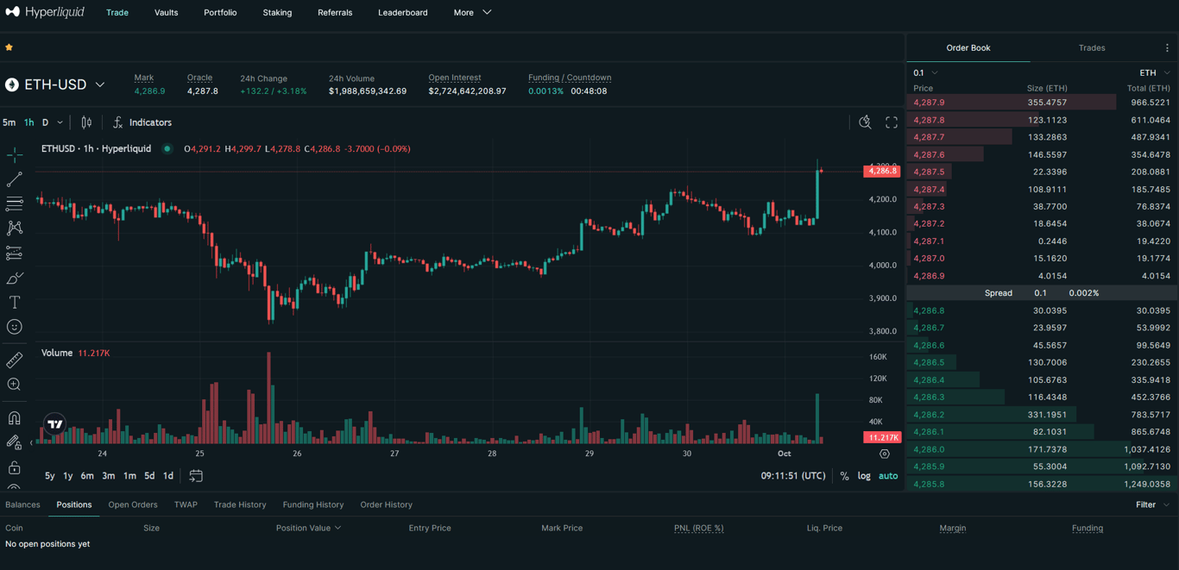Select the Text annotation tool
Image resolution: width=1179 pixels, height=570 pixels.
(x=14, y=302)
